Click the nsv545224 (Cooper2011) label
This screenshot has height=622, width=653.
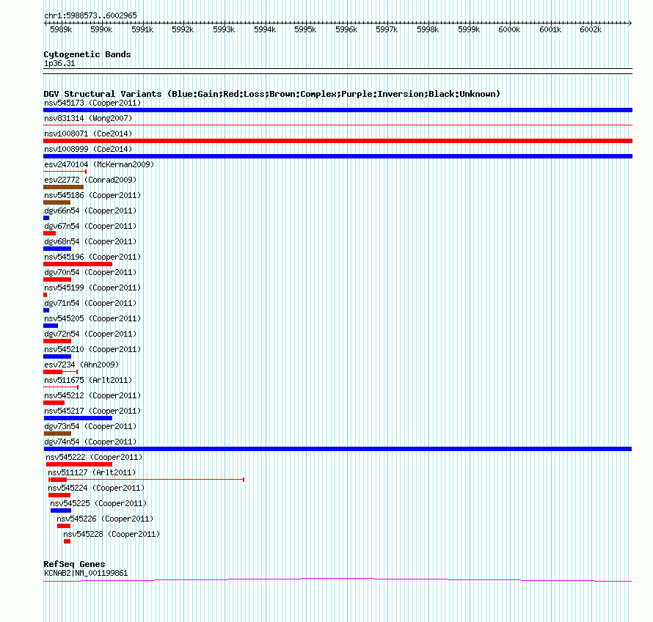[96, 488]
